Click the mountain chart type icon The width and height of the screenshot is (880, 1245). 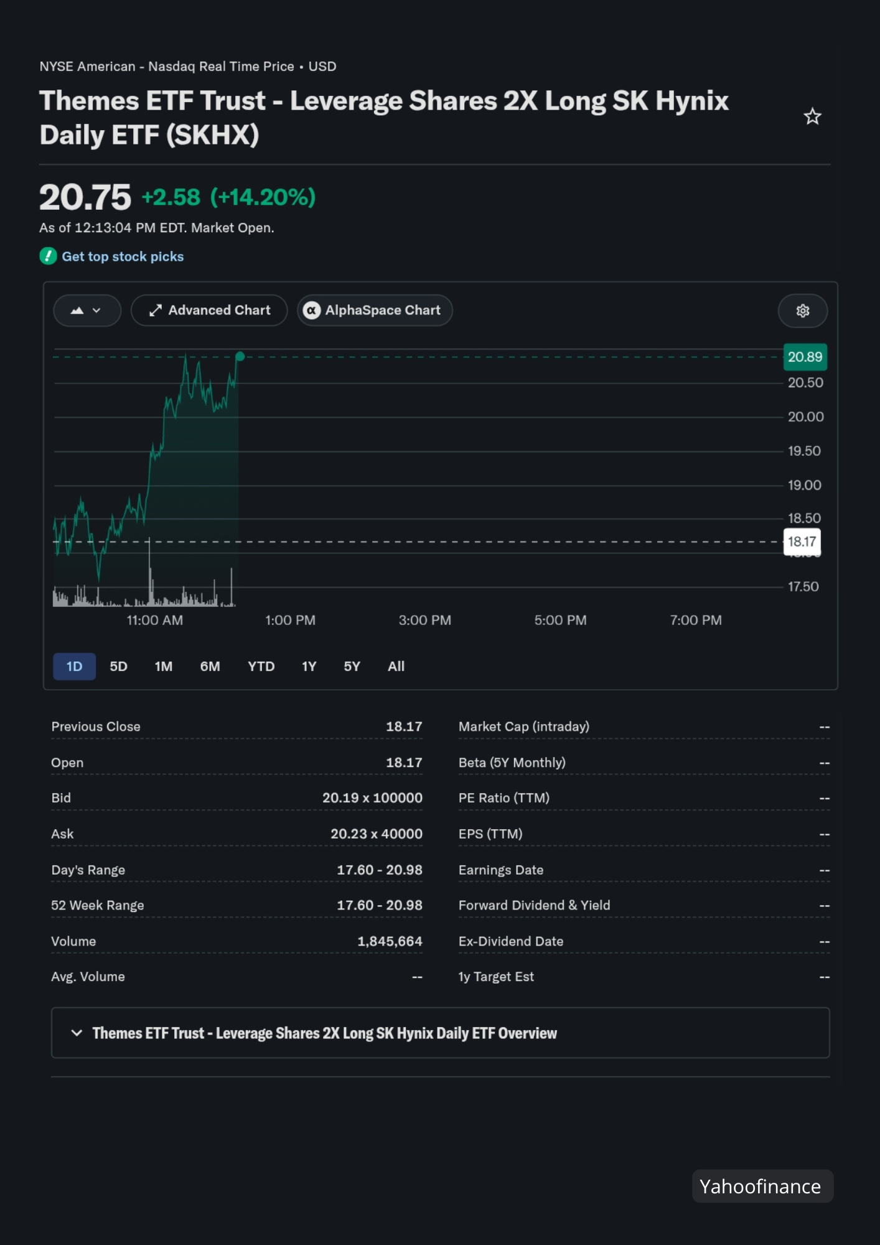point(77,310)
